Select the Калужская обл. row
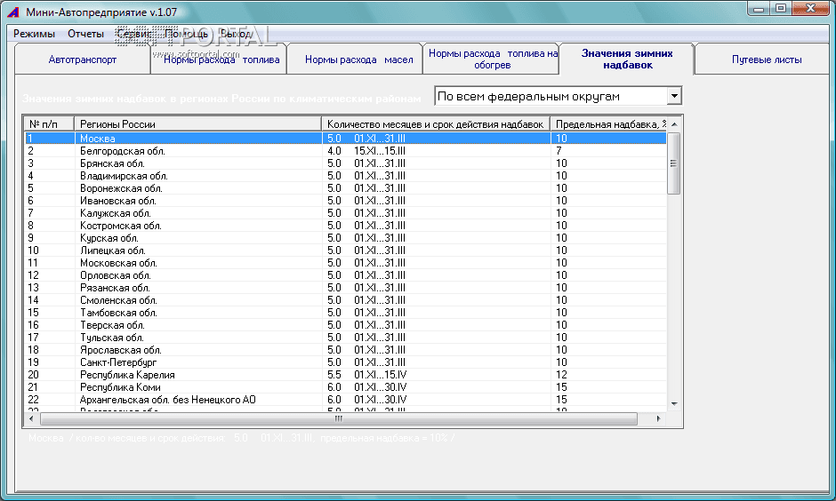The image size is (836, 501). point(345,213)
